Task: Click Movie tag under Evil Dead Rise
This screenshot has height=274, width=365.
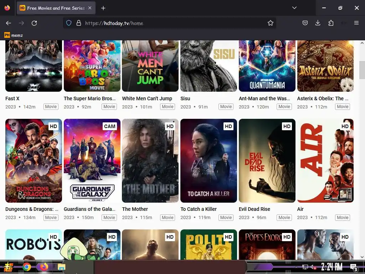Action: click(284, 218)
